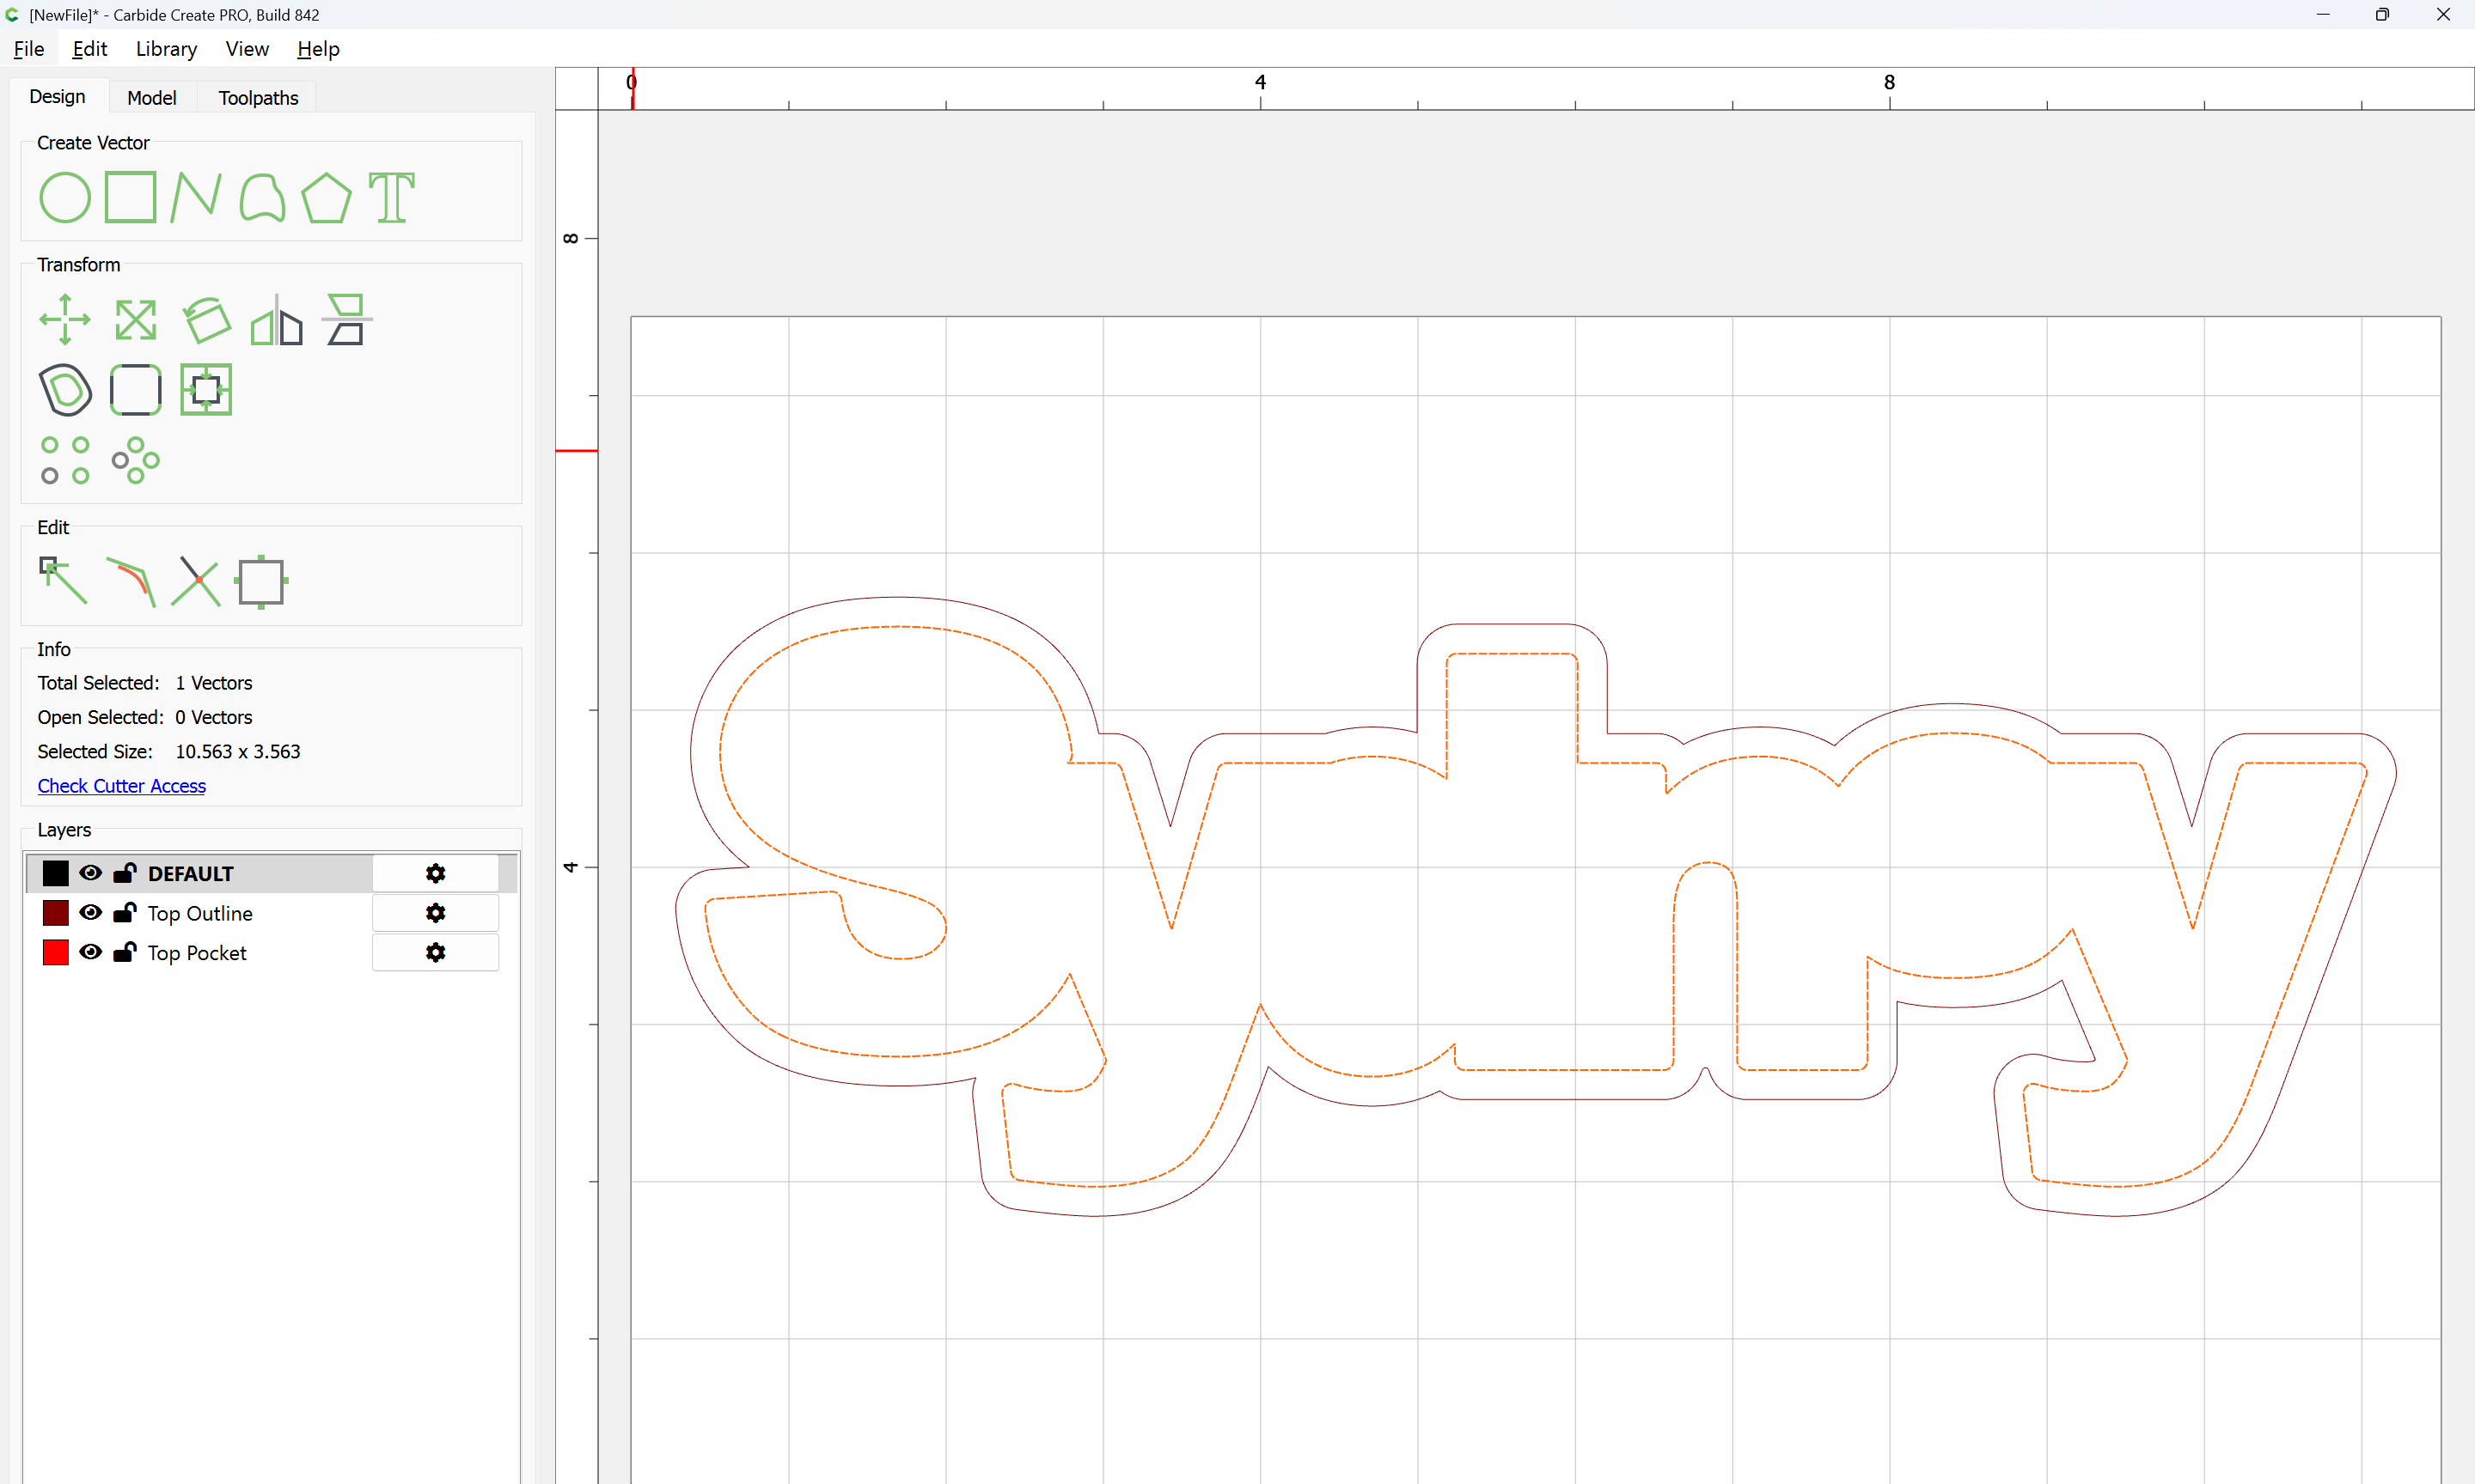Image resolution: width=2475 pixels, height=1484 pixels.
Task: Lock the DEFAULT layer
Action: point(125,873)
